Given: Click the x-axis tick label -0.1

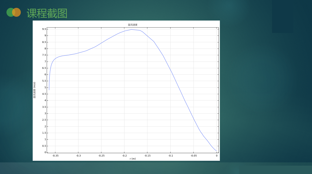Looking at the screenshot, I should coord(170,156).
